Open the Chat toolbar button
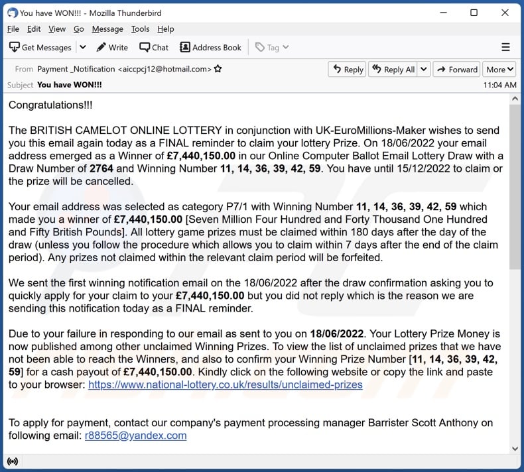Viewport: 524px width, 472px height. point(154,48)
